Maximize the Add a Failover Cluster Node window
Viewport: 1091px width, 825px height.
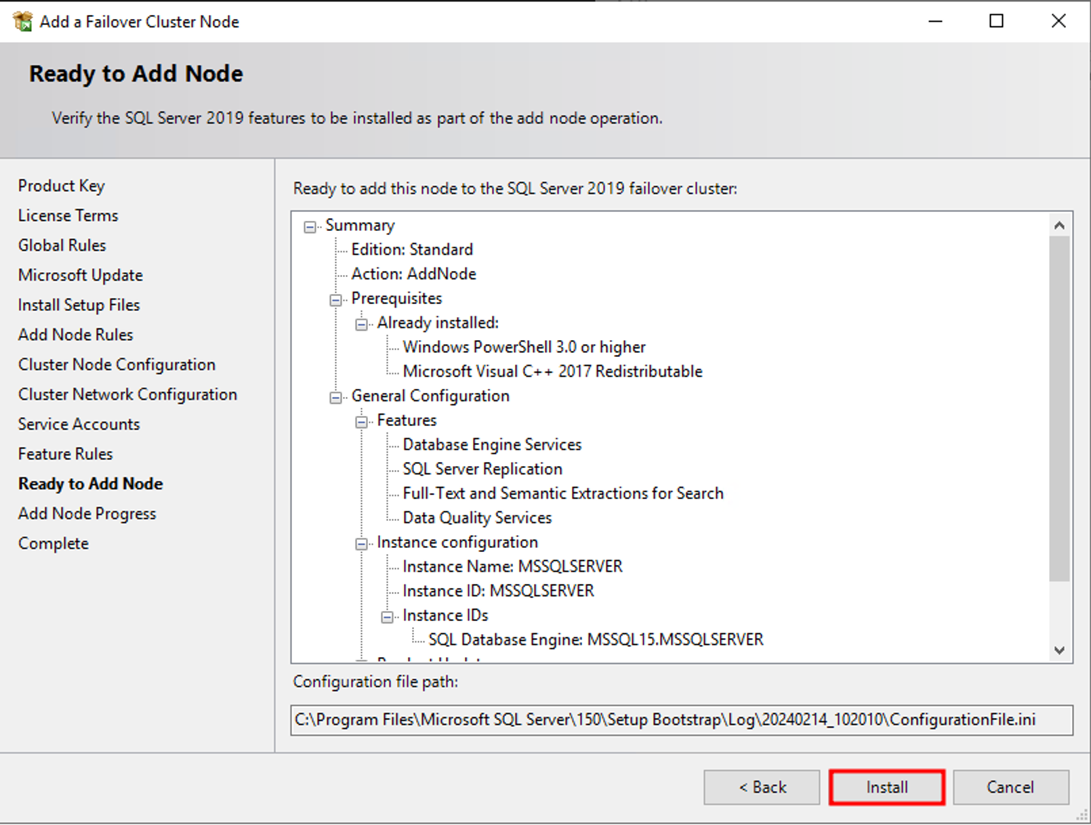(996, 21)
